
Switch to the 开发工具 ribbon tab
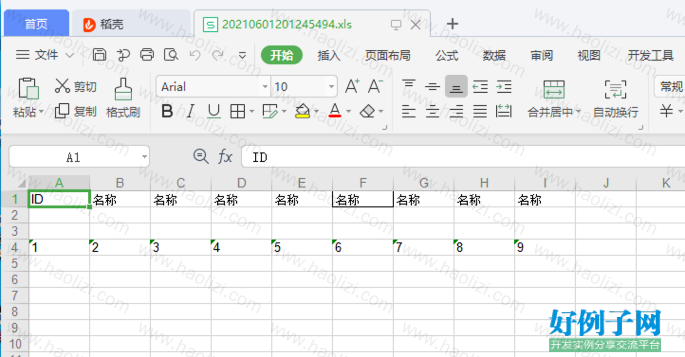coord(651,55)
